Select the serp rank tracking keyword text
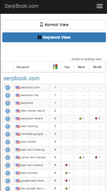Image resolution: width=107 pixels, height=191 pixels. [x=33, y=150]
